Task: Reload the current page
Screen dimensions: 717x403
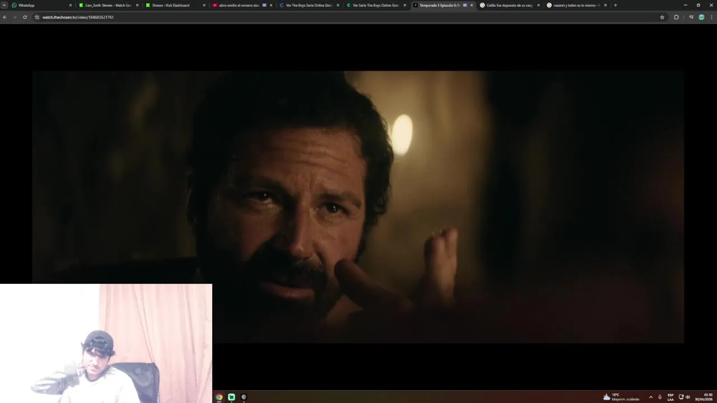Action: pyautogui.click(x=25, y=17)
